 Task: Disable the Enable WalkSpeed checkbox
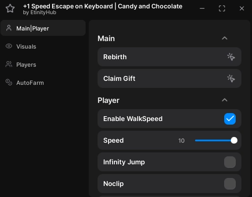[230, 119]
